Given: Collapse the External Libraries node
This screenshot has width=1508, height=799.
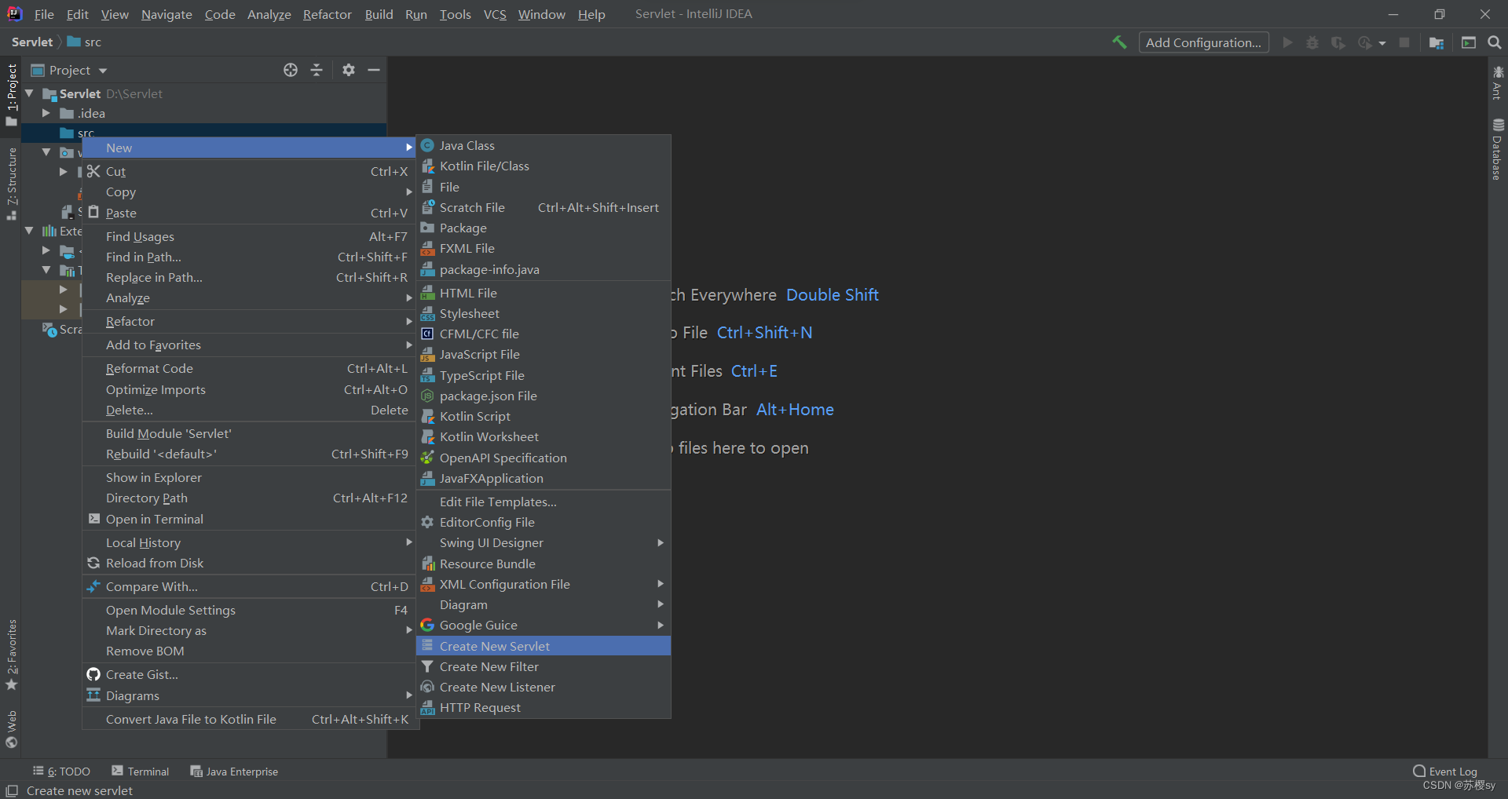Looking at the screenshot, I should coord(30,231).
